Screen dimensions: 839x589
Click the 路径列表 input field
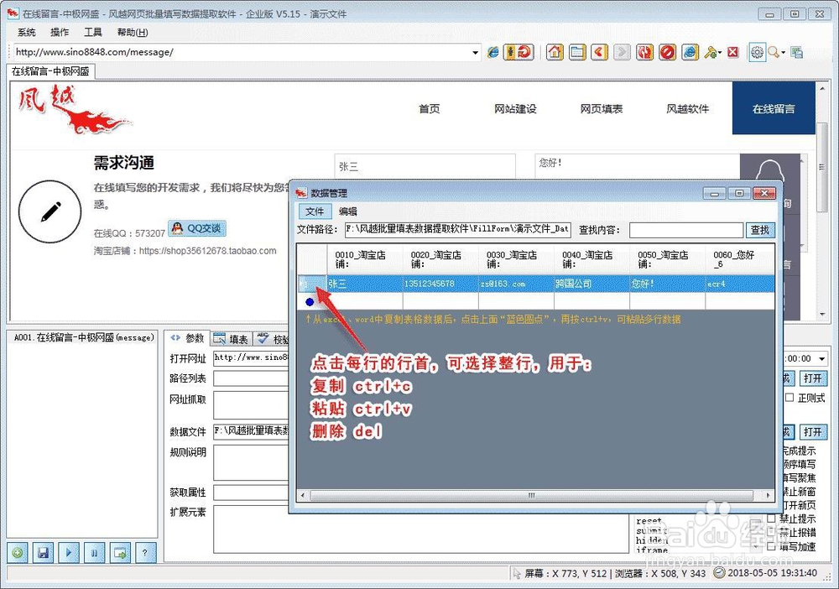pos(252,378)
